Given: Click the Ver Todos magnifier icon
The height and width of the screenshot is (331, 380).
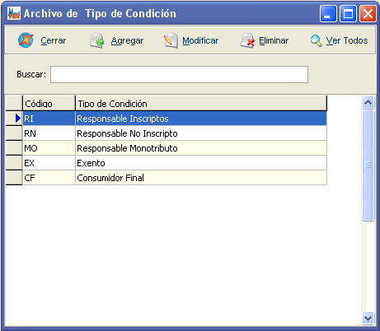Looking at the screenshot, I should click(317, 40).
